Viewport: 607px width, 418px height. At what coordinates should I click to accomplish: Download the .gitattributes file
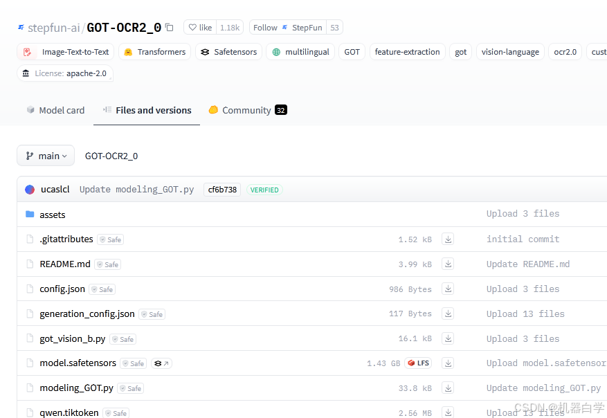(448, 239)
